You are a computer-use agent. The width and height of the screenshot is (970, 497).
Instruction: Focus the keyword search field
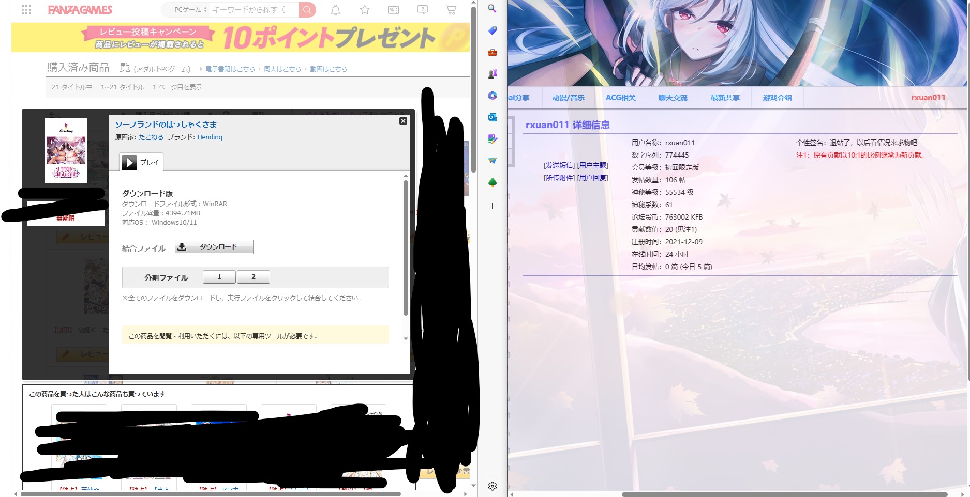[252, 10]
